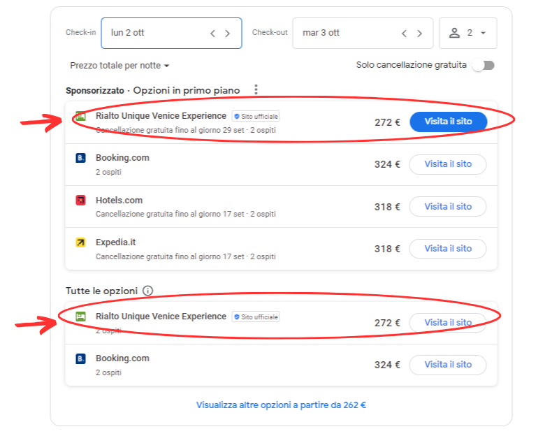The image size is (559, 436).
Task: Open the Check-in date field lun 2 ott
Action: pos(171,33)
